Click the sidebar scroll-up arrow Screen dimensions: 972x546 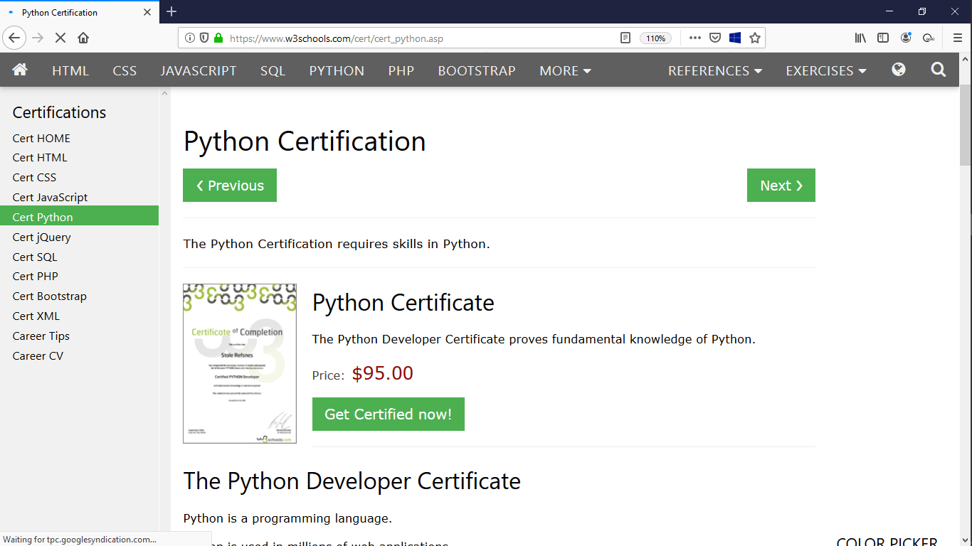pos(165,92)
